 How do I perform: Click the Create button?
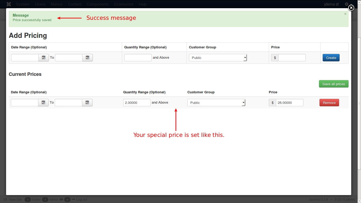pos(331,58)
